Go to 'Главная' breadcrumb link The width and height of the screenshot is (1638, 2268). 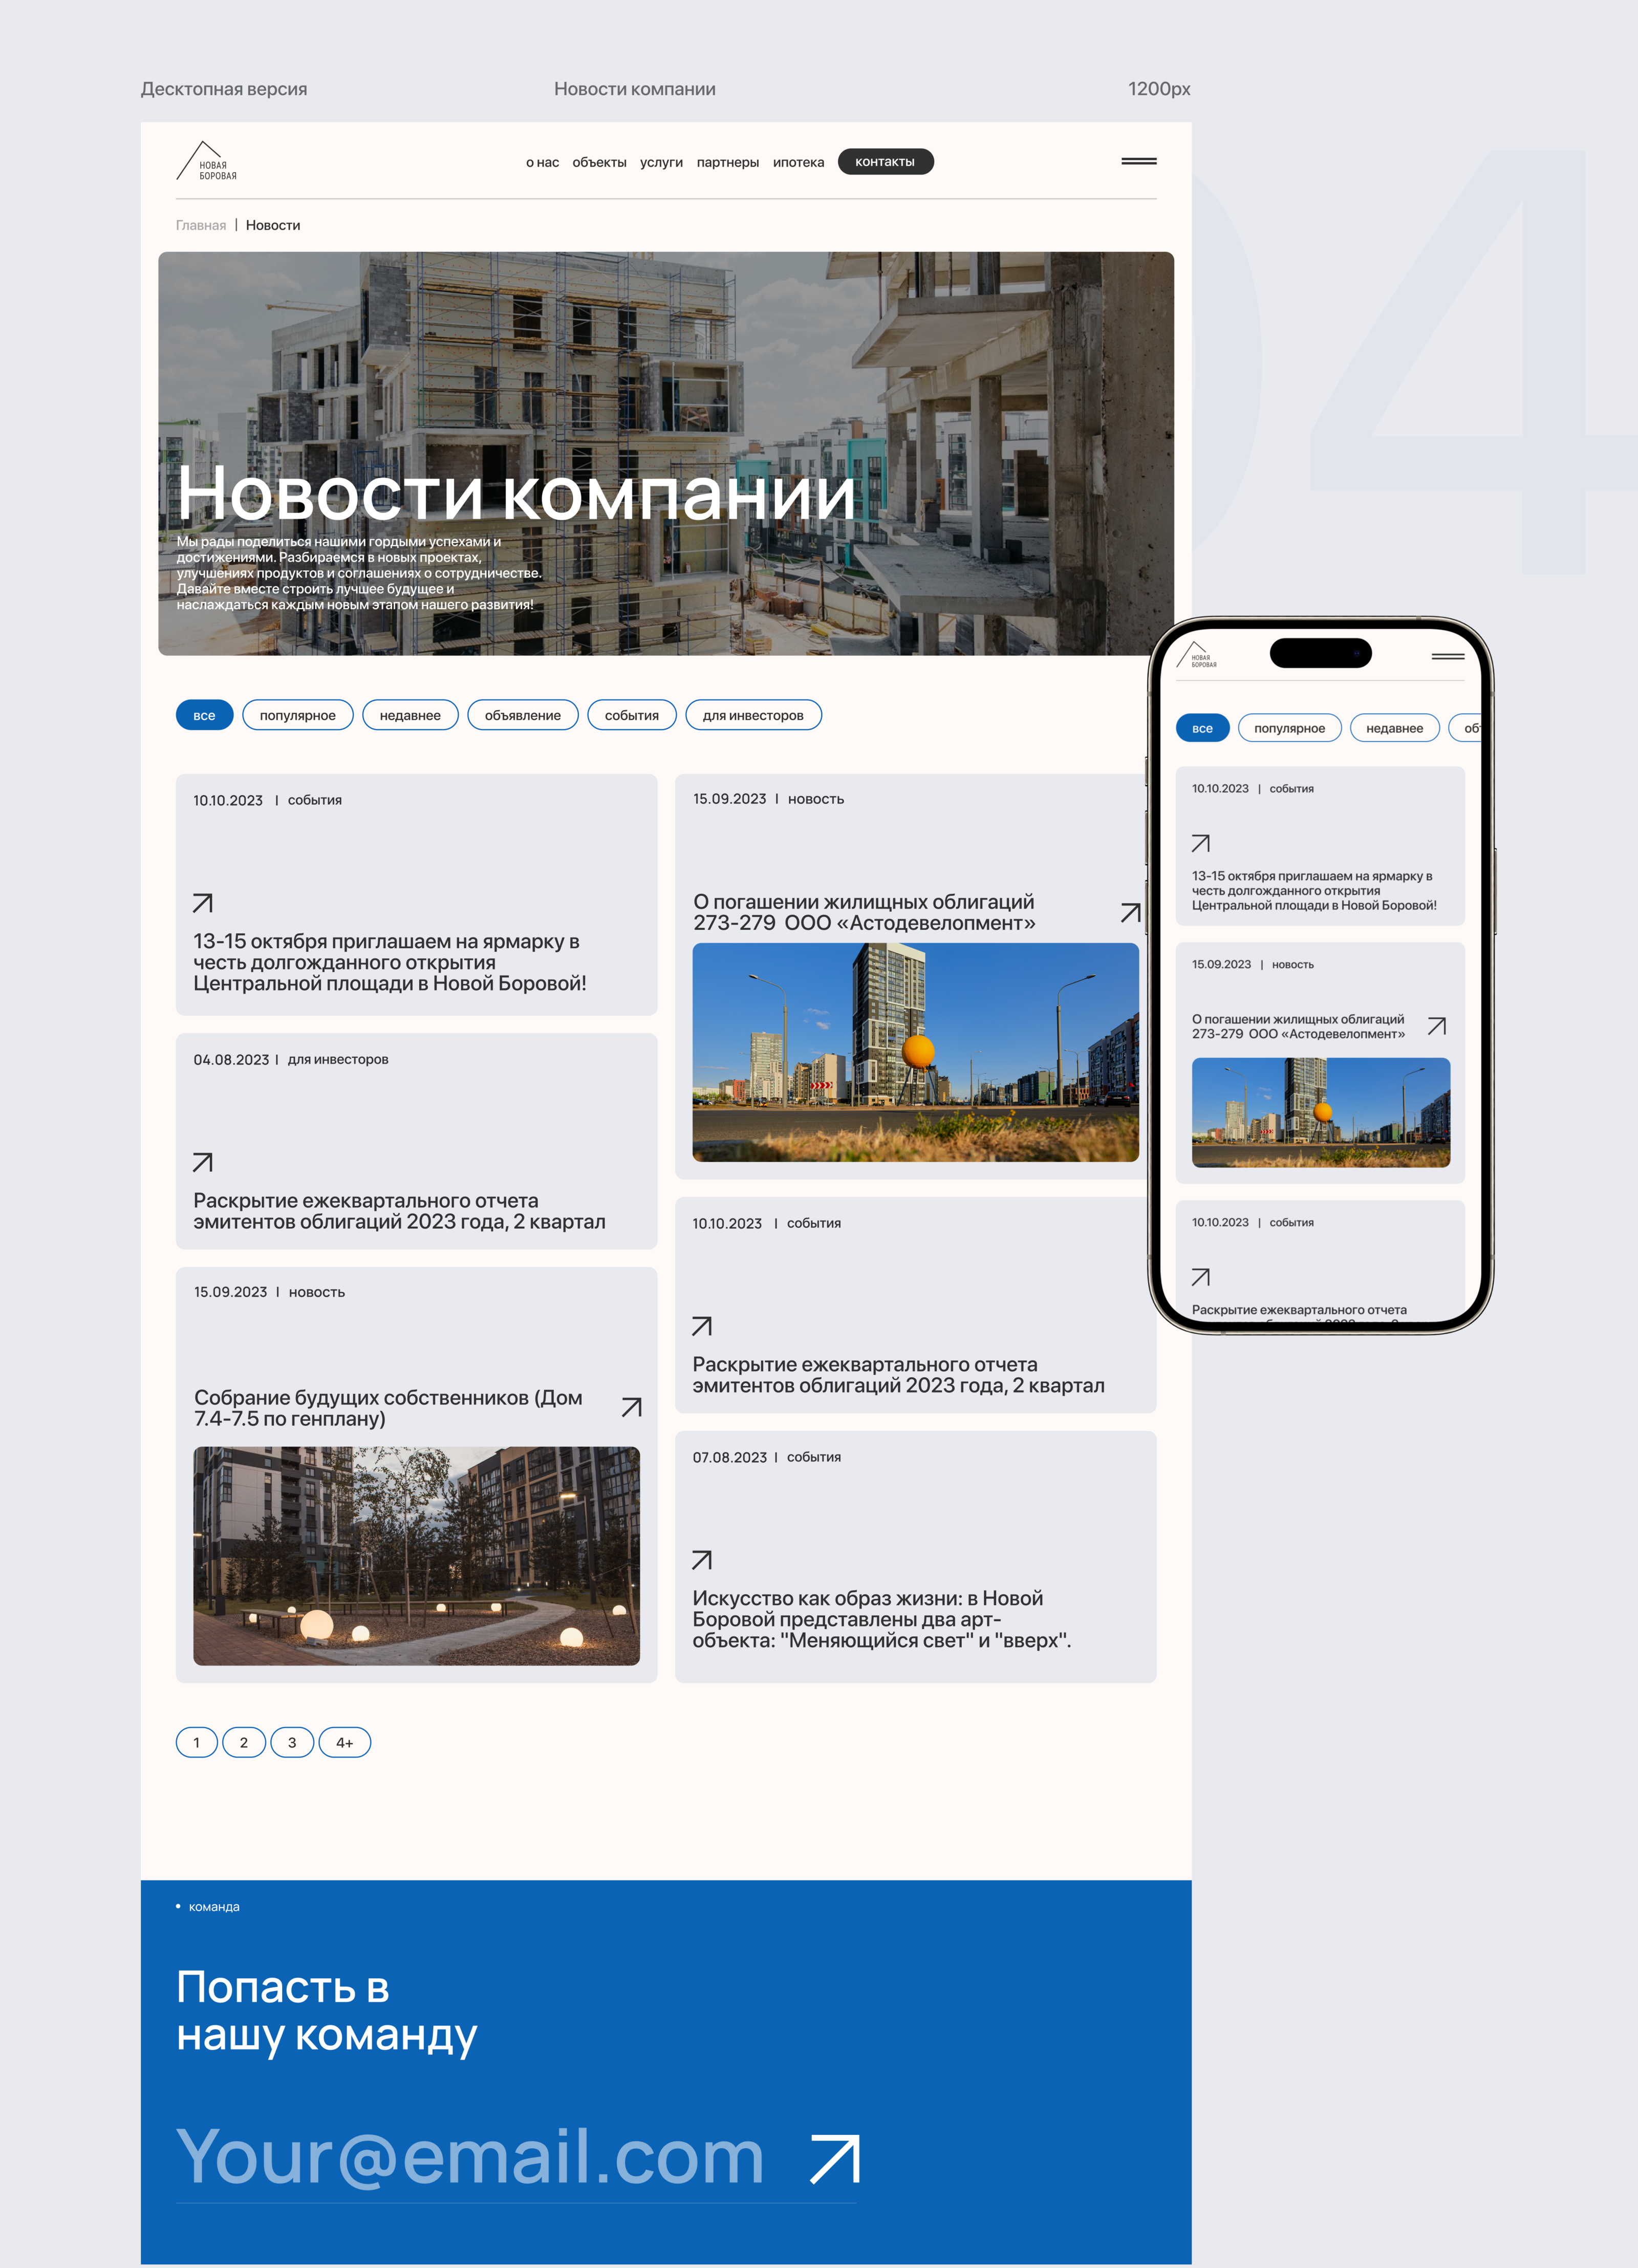coord(201,225)
